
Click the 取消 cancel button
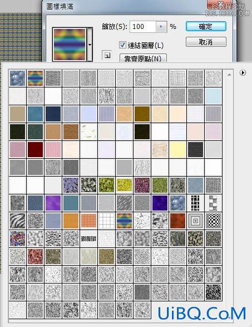(206, 42)
